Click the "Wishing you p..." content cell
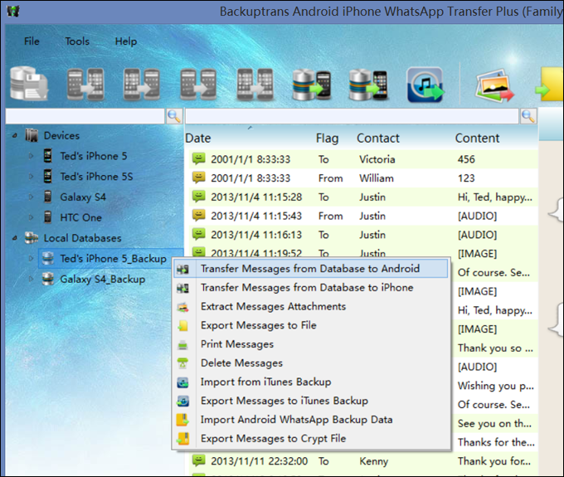This screenshot has height=477, width=564. pos(496,386)
